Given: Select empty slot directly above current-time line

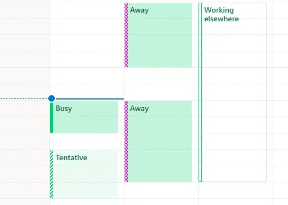Looking at the screenshot, I should coord(87,90).
